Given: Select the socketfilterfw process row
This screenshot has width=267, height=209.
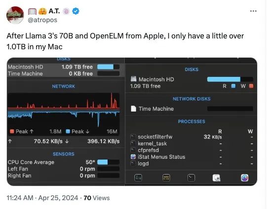Looking at the screenshot, I should tap(191, 137).
